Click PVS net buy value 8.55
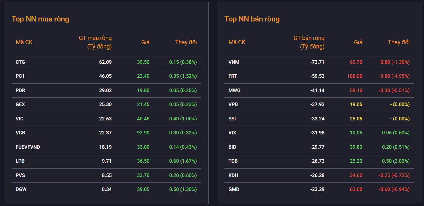The image size is (424, 206). coord(107,175)
